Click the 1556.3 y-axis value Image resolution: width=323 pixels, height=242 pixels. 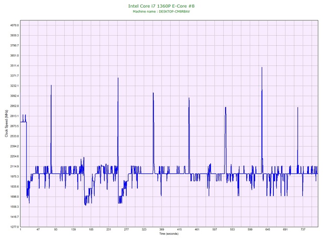point(14,206)
